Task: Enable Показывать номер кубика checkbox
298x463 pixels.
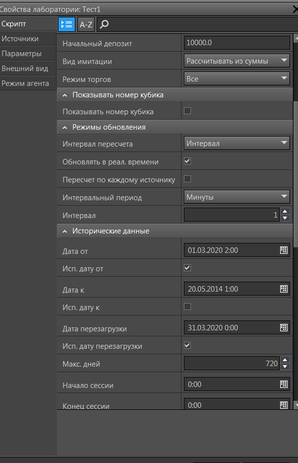Action: pyautogui.click(x=187, y=111)
